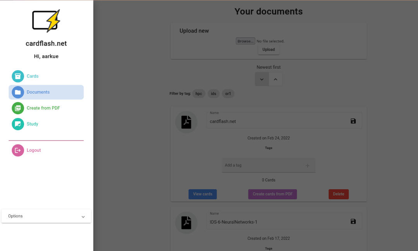
Task: Click the downward sort chevron
Action: 262,79
